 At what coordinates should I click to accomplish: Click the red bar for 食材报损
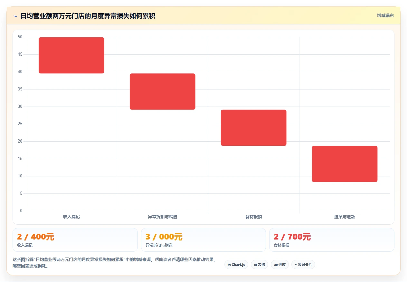(254, 128)
